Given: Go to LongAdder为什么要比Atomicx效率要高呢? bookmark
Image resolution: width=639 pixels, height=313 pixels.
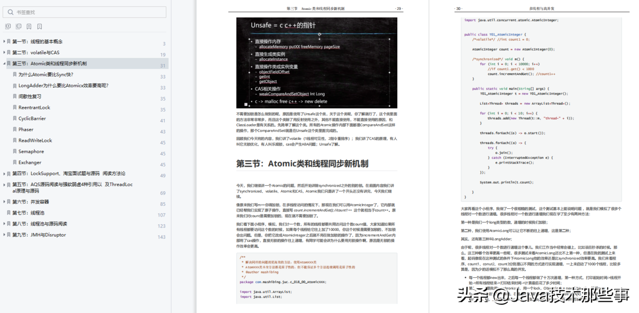Looking at the screenshot, I should coord(63,86).
